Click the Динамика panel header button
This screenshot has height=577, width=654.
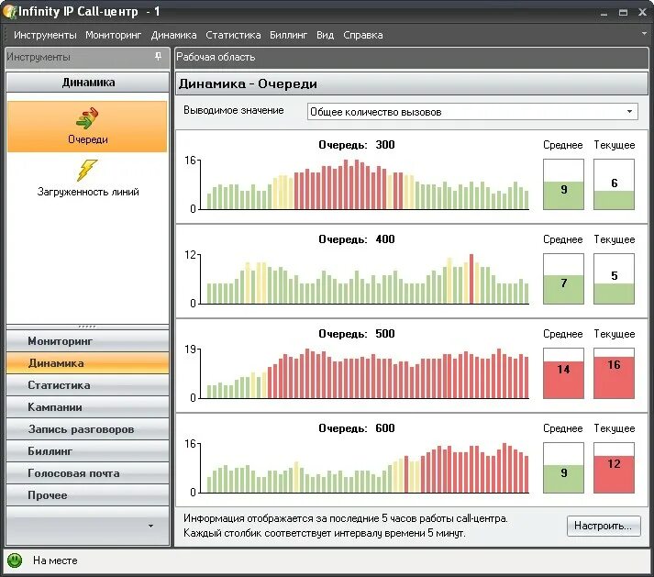87,83
